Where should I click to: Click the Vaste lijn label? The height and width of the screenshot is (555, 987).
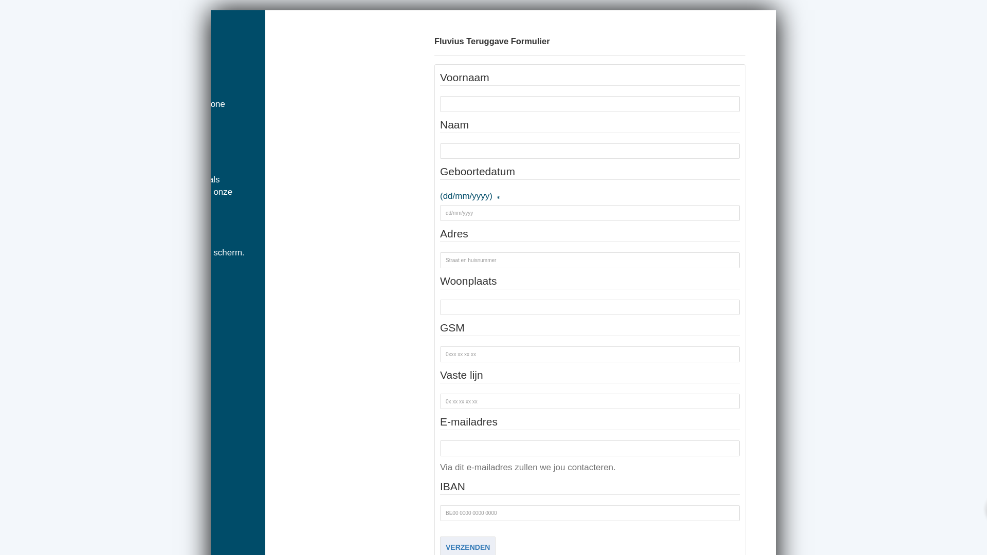(462, 375)
